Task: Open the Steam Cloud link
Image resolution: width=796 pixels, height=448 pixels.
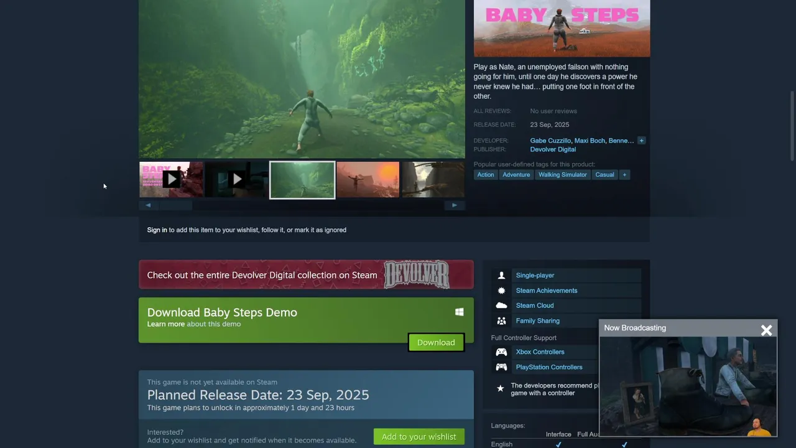Action: tap(535, 306)
